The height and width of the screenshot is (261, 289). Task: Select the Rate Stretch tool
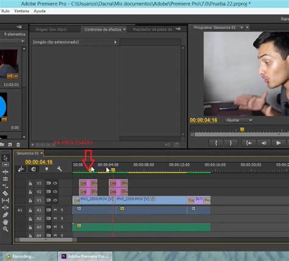pos(5,186)
